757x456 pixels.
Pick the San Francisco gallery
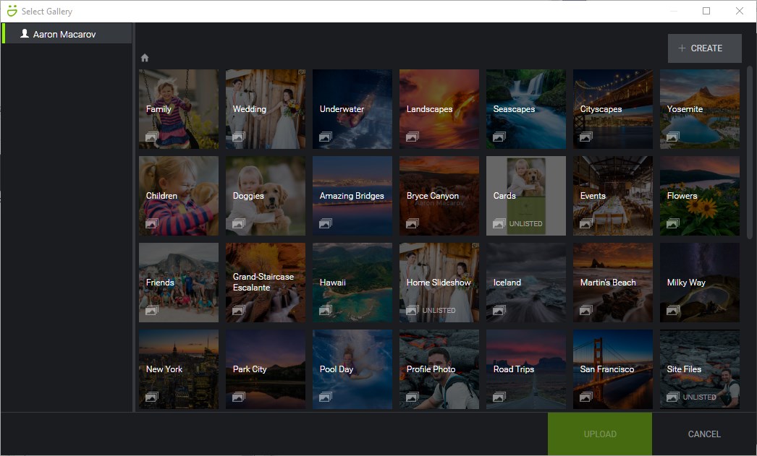pyautogui.click(x=613, y=369)
